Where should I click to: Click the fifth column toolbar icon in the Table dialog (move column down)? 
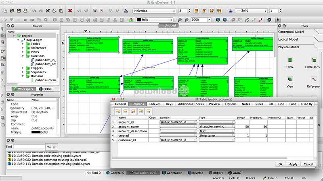tap(148, 111)
